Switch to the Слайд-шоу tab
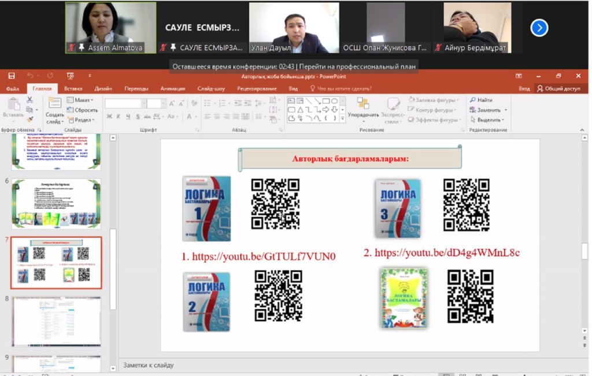 point(211,88)
